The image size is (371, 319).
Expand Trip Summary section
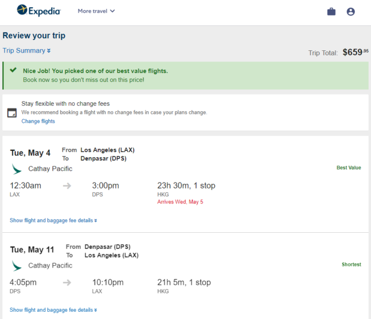pos(27,50)
